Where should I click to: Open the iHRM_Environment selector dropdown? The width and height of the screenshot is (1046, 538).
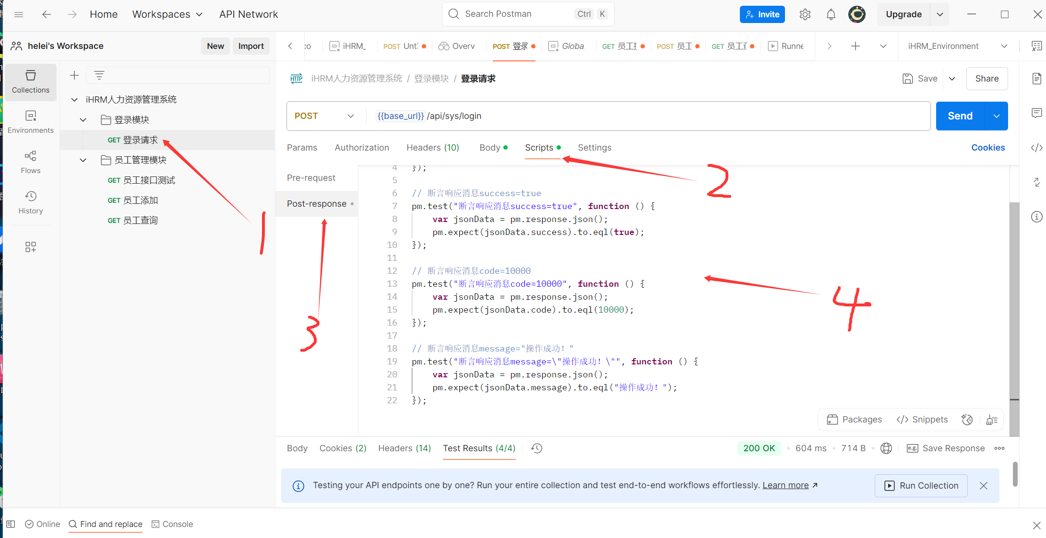957,46
